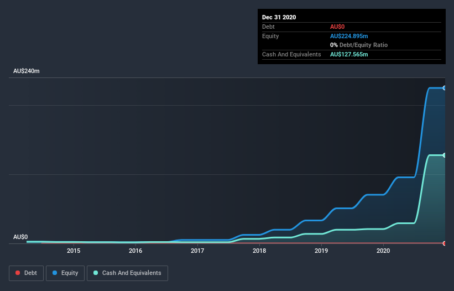454x291 pixels.
Task: Click the AU$224.895m equity value
Action: pyautogui.click(x=349, y=36)
